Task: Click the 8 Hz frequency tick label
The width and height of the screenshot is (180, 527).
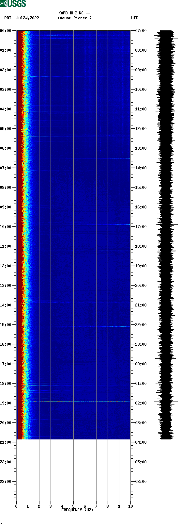Action: 108,506
